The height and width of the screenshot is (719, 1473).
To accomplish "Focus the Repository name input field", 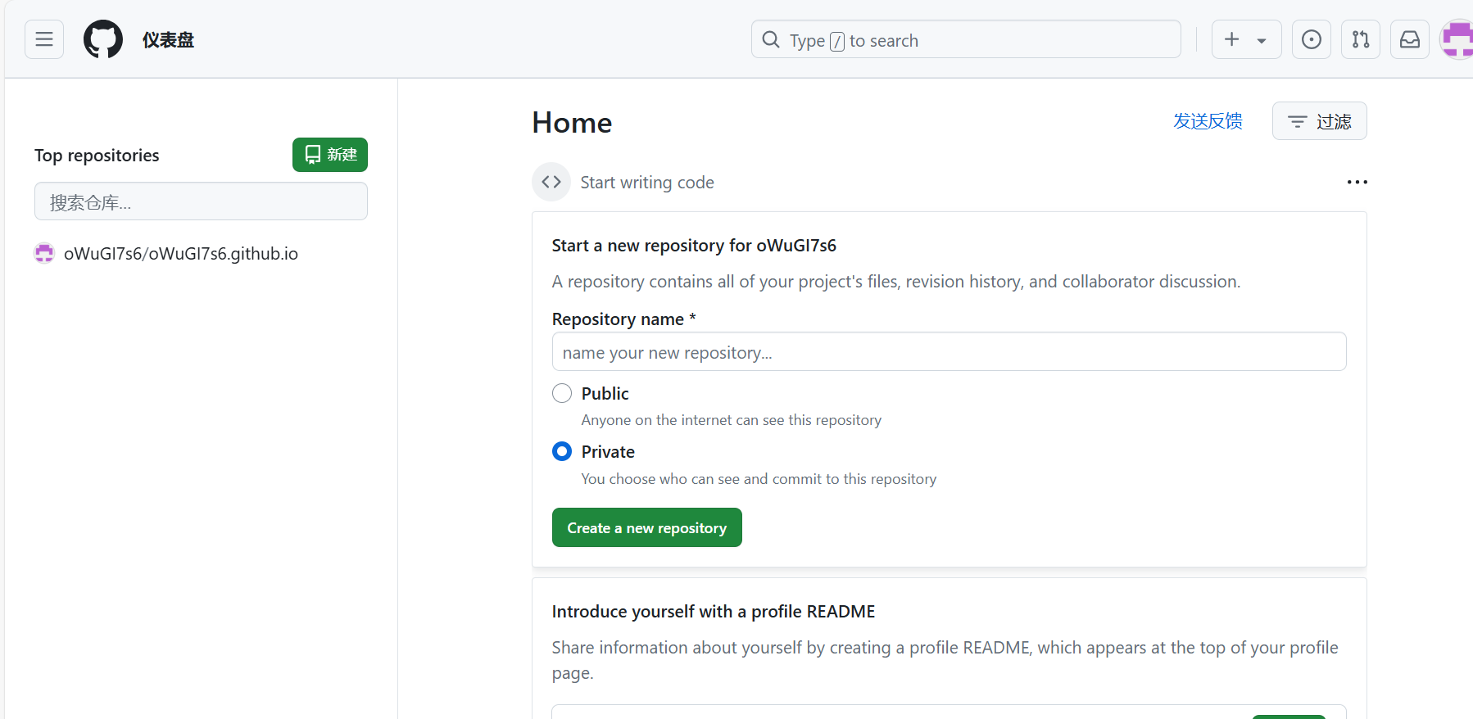I will coord(949,351).
